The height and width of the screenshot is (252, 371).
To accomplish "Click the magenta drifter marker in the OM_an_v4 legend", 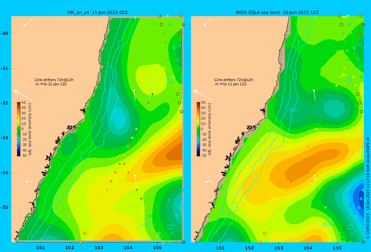I will click(x=42, y=80).
